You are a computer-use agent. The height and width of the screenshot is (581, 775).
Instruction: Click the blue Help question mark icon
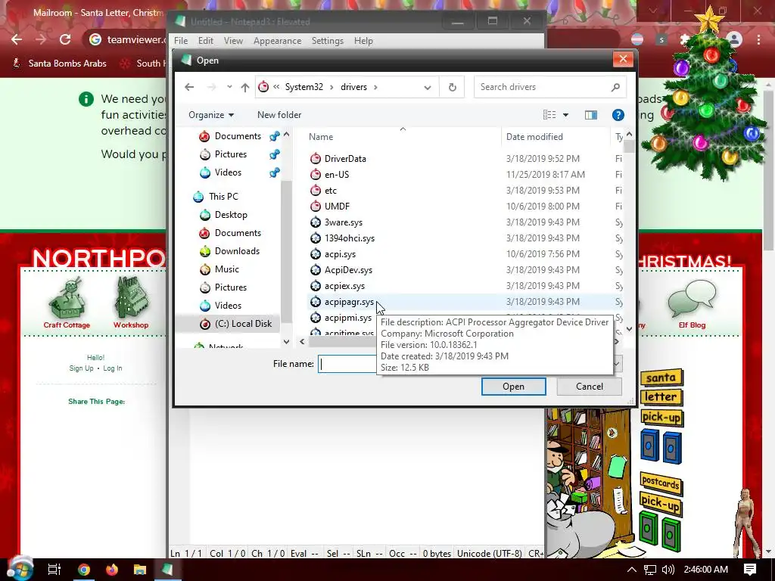618,115
